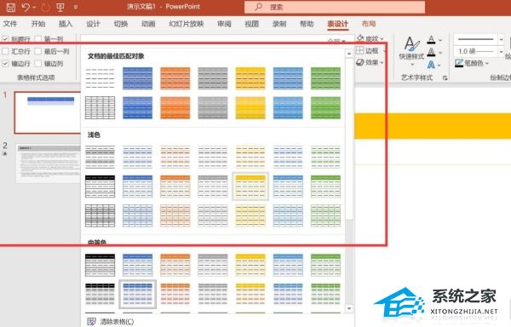Click the 表设计 tab
Viewport: 511px width, 327px height.
(x=337, y=24)
